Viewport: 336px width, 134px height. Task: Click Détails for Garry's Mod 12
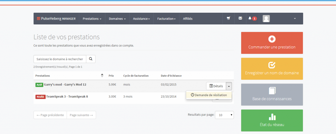click(x=216, y=86)
